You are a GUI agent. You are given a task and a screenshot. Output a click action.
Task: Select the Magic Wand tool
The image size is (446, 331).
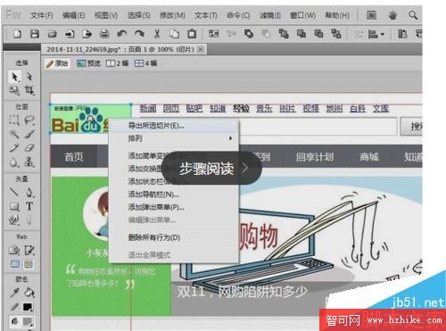(x=14, y=134)
